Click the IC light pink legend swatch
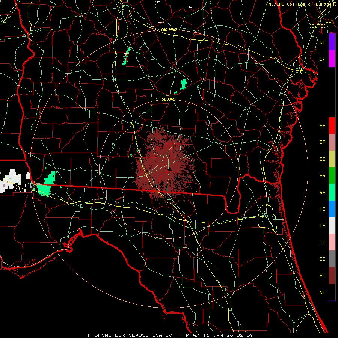This screenshot has width=338, height=338. click(x=332, y=242)
